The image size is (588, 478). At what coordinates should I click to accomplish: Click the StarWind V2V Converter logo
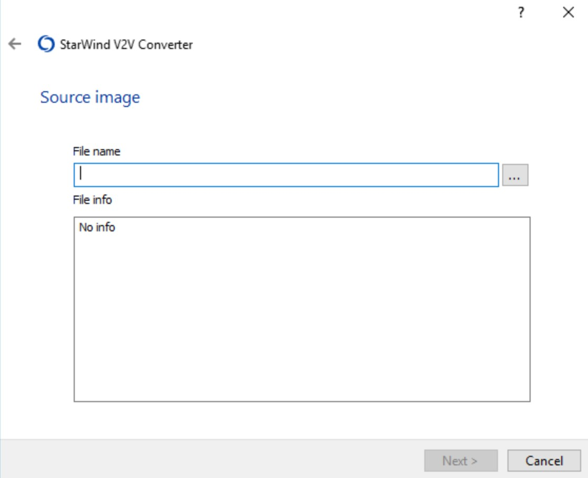pos(46,44)
